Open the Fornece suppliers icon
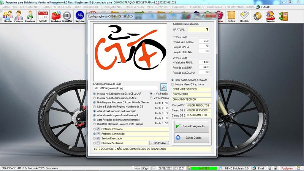This screenshot has width=304, height=171. (x=19, y=16)
